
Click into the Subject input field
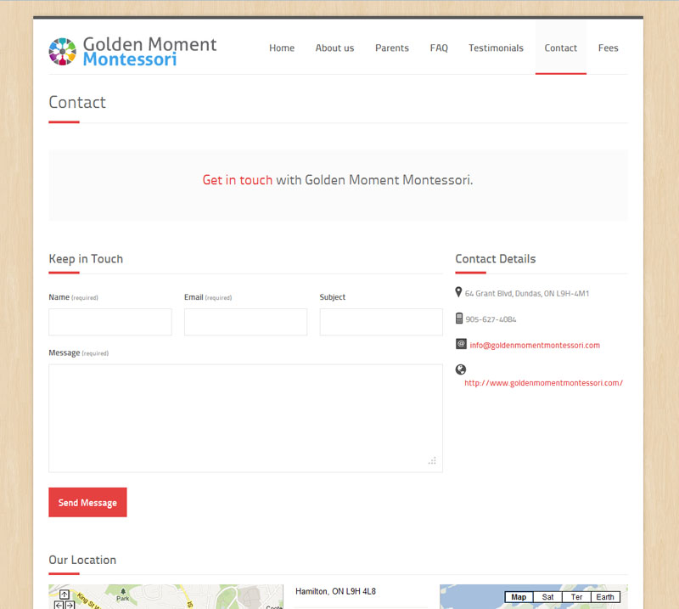pos(381,322)
